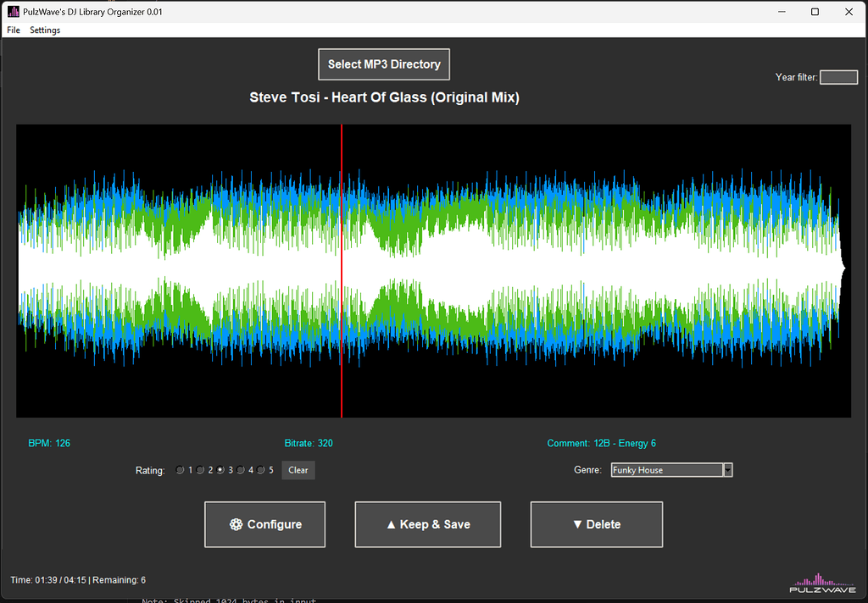Click the gear icon on the Configure button
Screen dimensions: 868x603
click(x=236, y=524)
